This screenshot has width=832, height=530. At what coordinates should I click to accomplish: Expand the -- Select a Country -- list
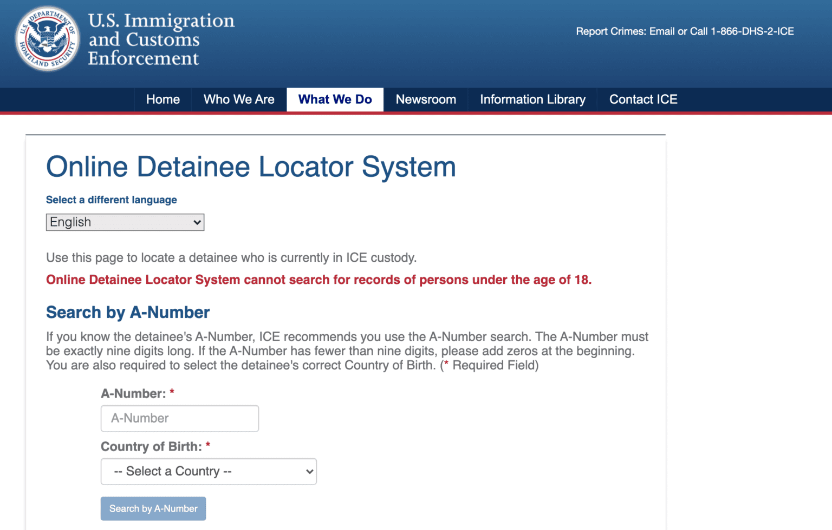[x=208, y=471]
